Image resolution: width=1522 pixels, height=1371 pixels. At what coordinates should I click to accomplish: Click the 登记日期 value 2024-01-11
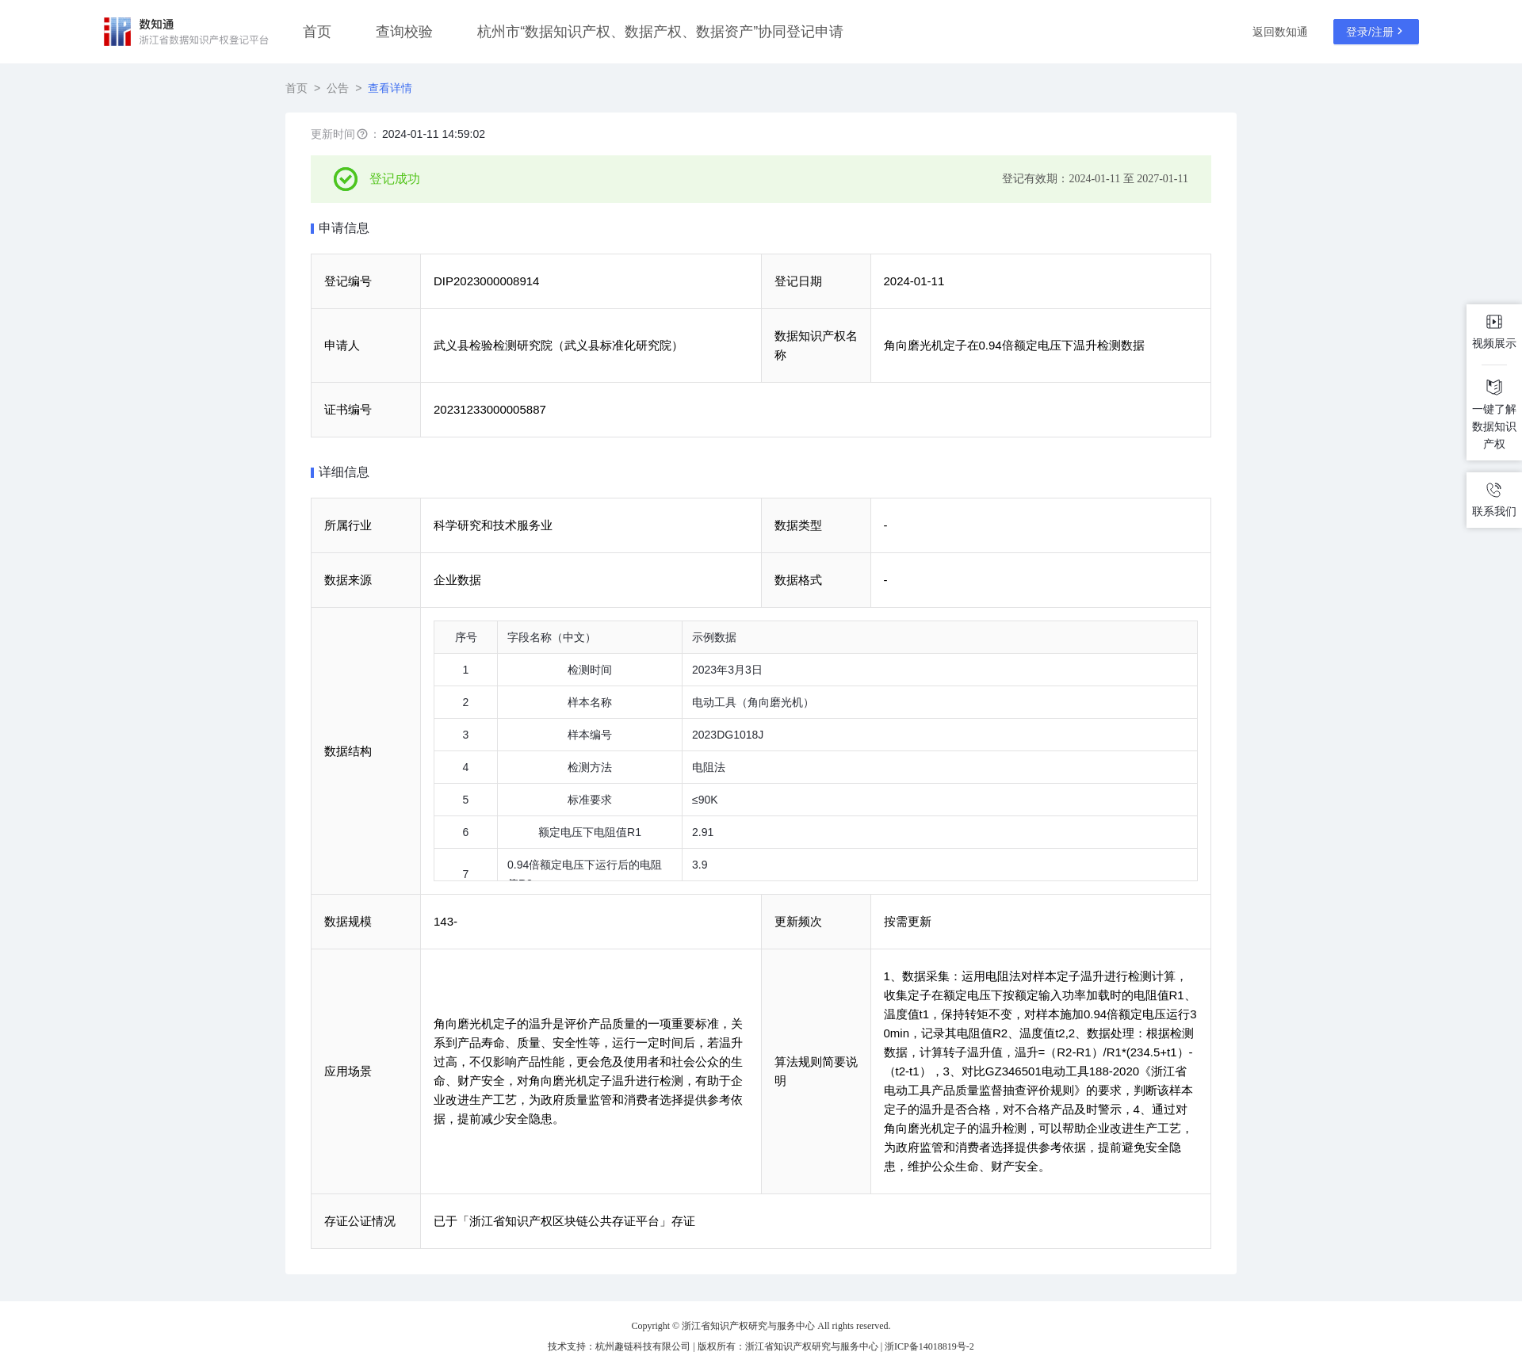913,281
